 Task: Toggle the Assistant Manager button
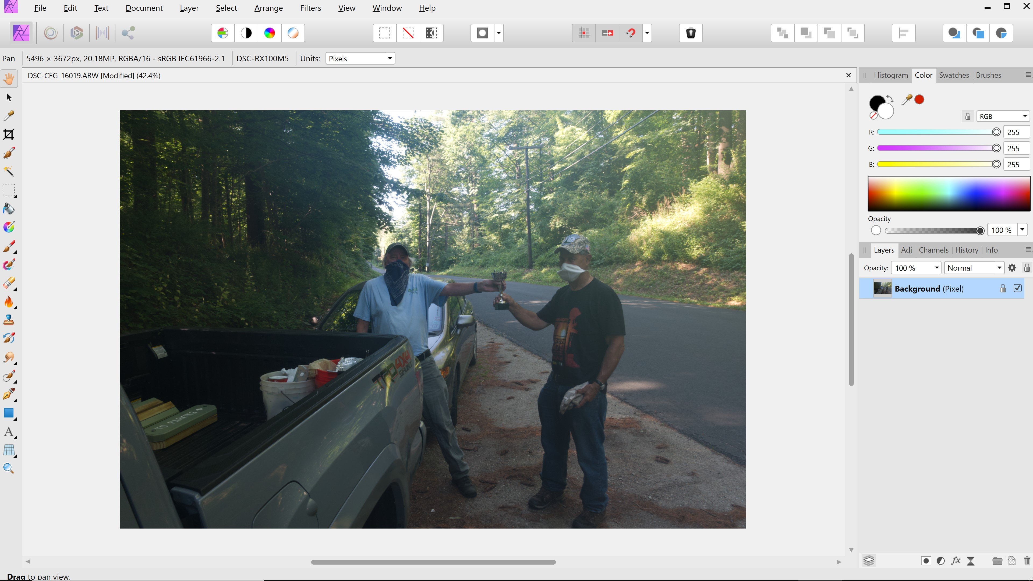691,33
